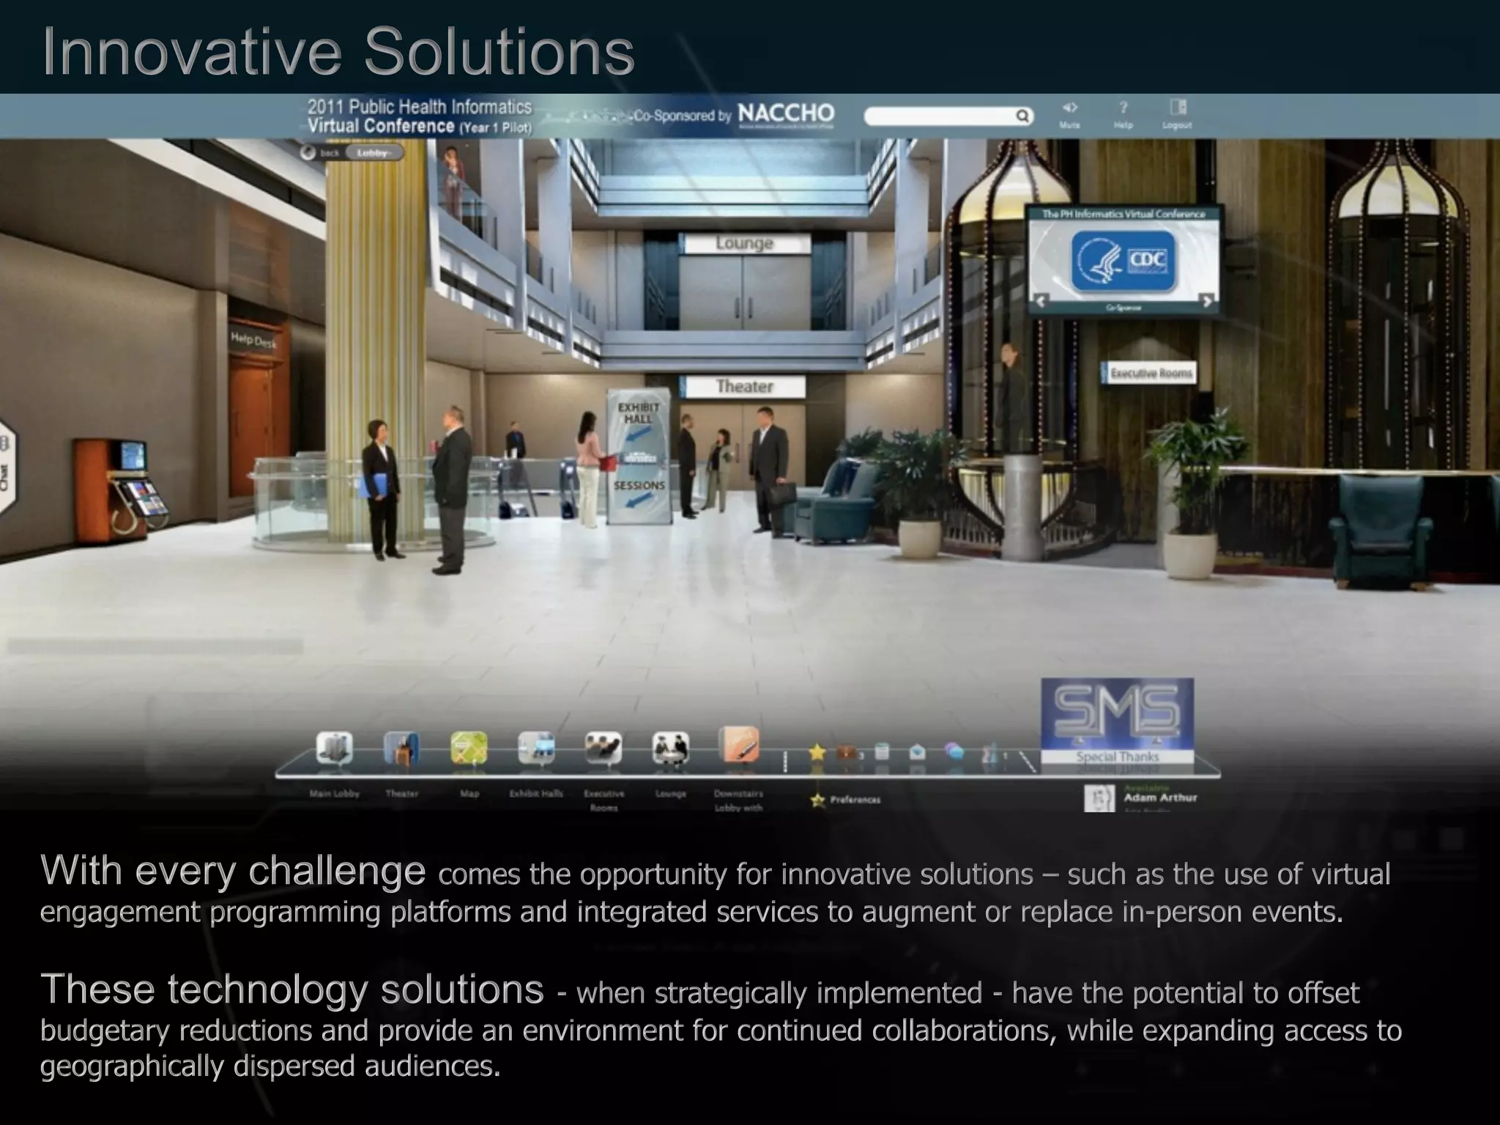Viewport: 1500px width, 1125px height.
Task: Click the search magnifier icon
Action: coord(1022,116)
